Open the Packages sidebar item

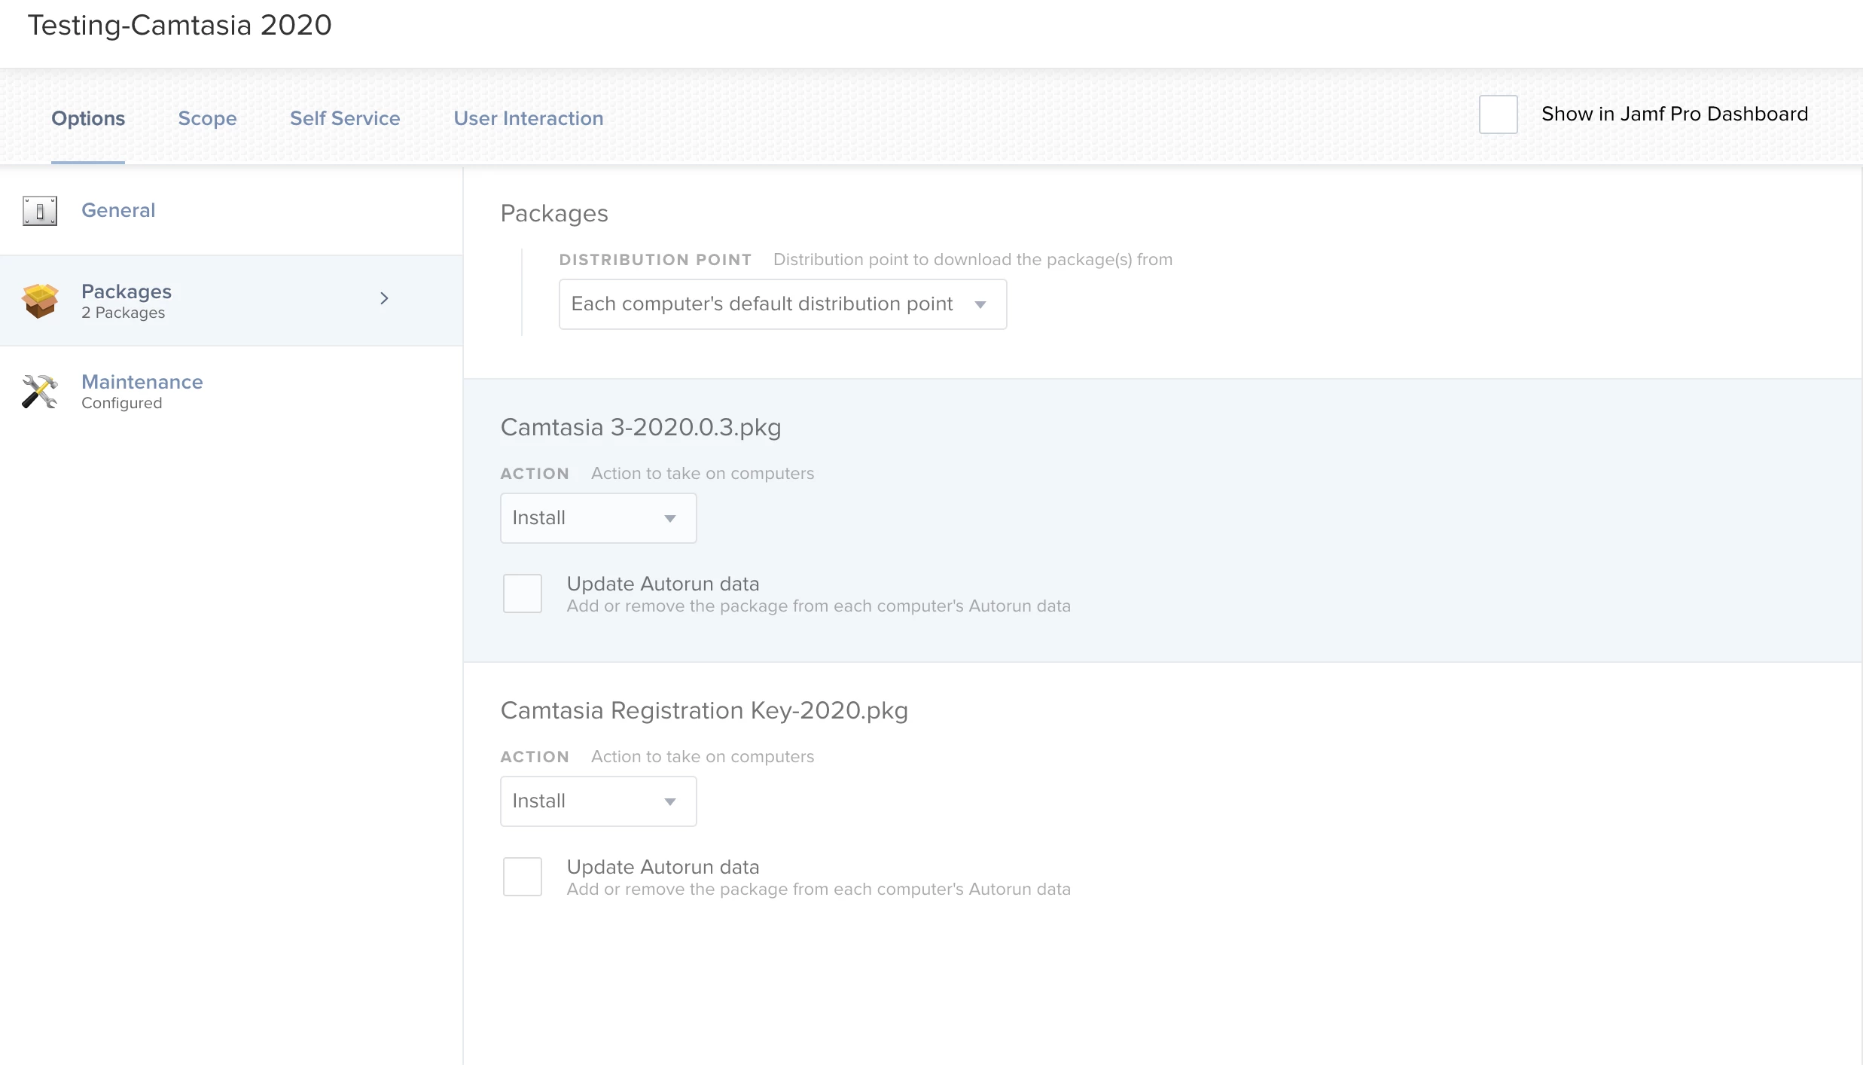tap(231, 301)
